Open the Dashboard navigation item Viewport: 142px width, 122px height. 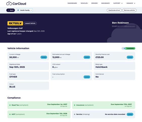tap(72, 3)
